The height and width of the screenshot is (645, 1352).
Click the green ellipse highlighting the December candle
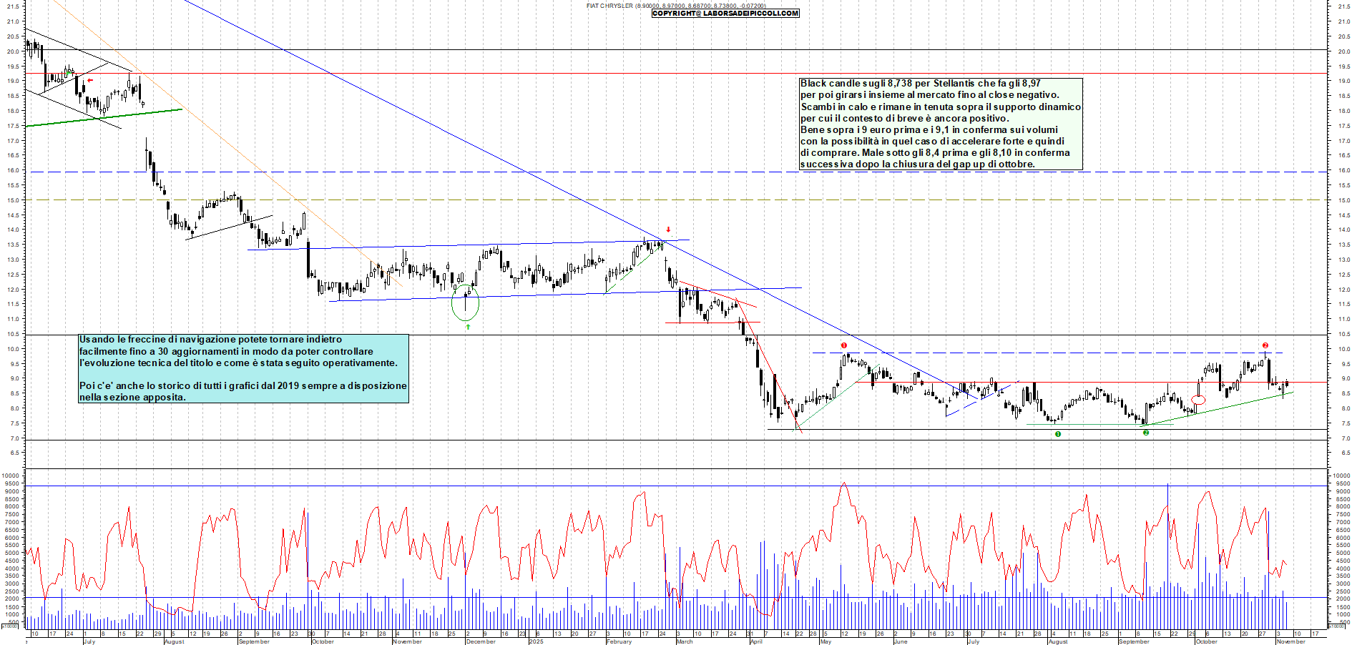[x=465, y=303]
